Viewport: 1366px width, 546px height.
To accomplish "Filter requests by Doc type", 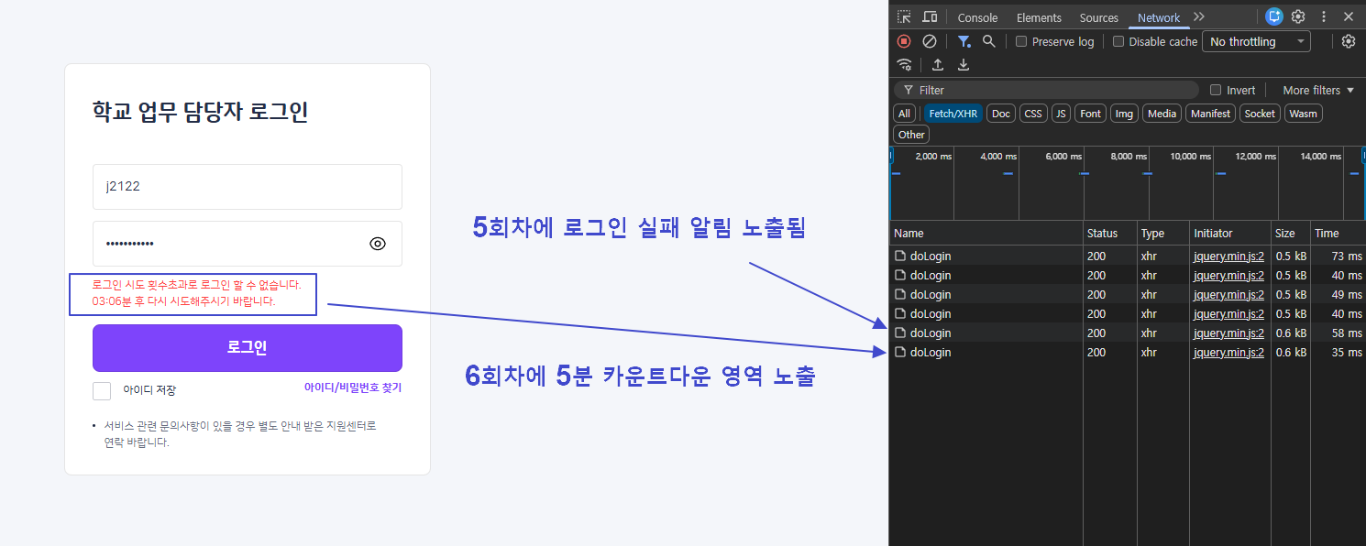I will tap(1001, 114).
